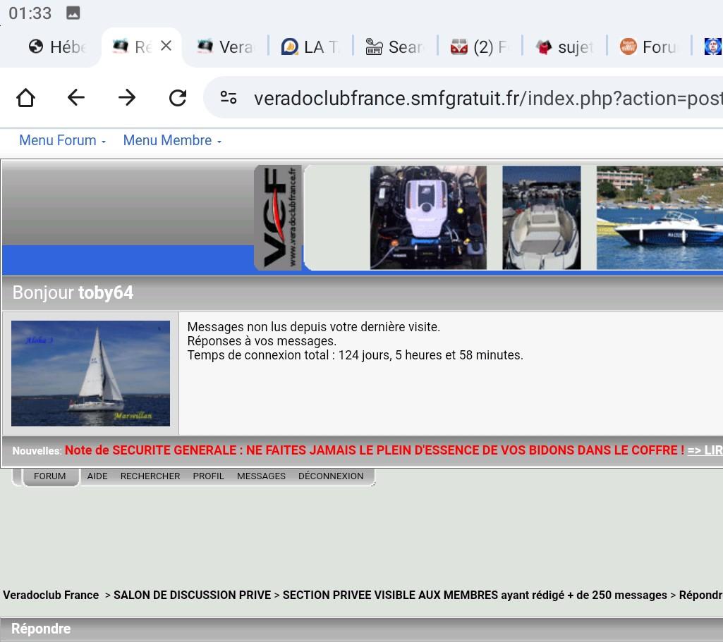Image resolution: width=723 pixels, height=642 pixels.
Task: Expand the Menu Forum dropdown
Action: pos(62,140)
